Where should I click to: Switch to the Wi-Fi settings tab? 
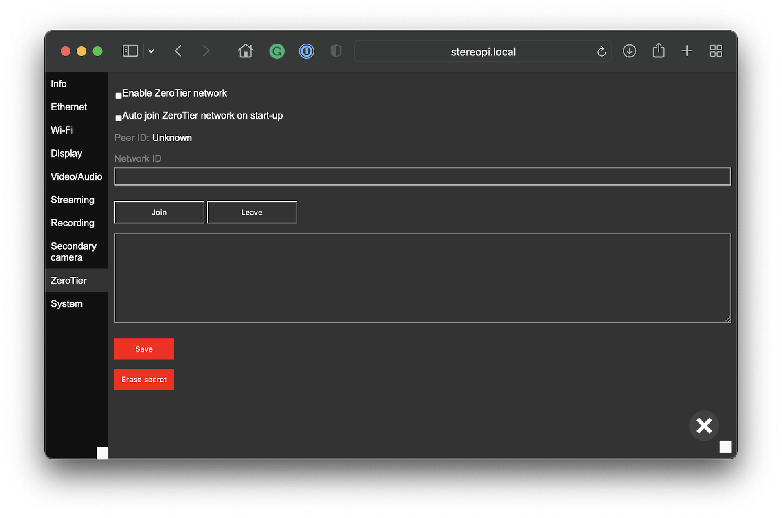62,130
